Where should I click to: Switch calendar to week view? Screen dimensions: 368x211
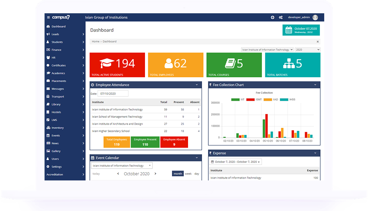(x=188, y=174)
